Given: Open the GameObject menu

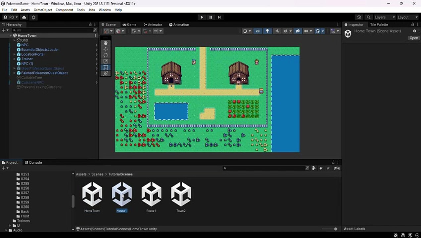Looking at the screenshot, I should pos(43,10).
